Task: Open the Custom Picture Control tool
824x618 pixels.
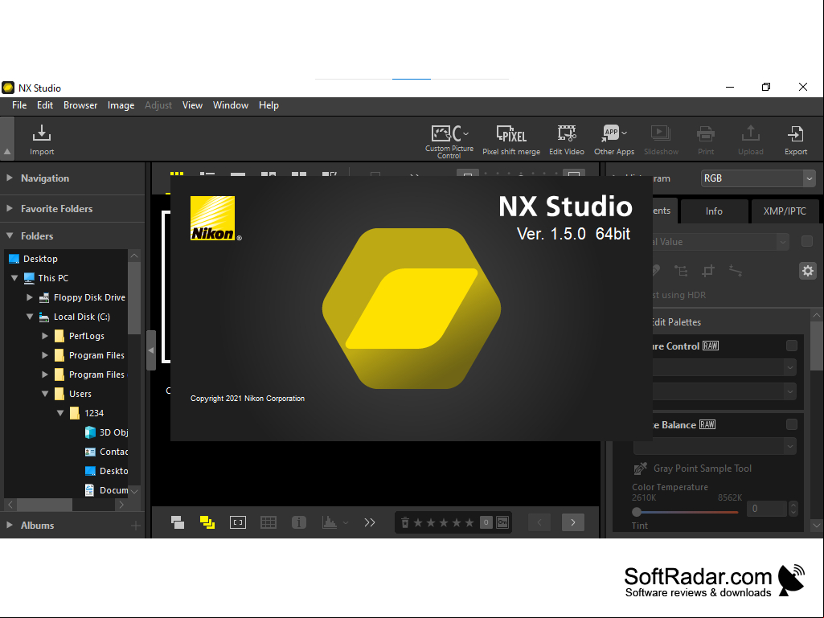Action: pos(449,141)
